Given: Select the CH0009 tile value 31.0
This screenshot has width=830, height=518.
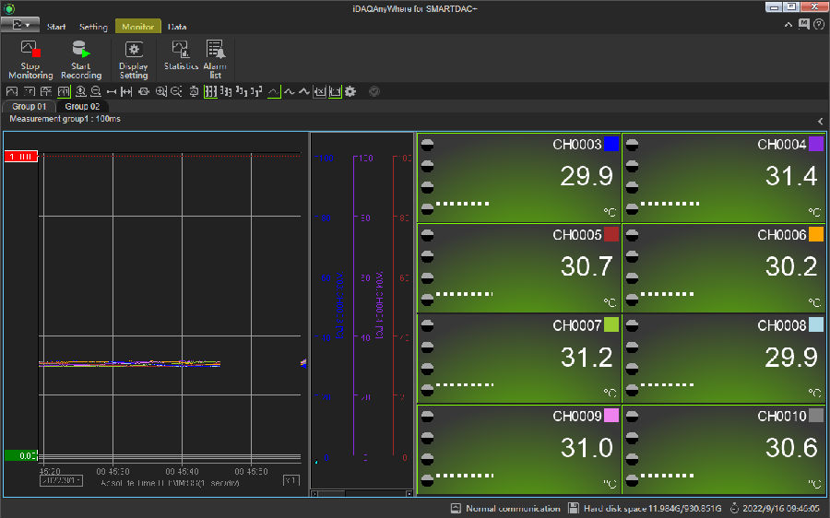Looking at the screenshot, I should (x=587, y=448).
